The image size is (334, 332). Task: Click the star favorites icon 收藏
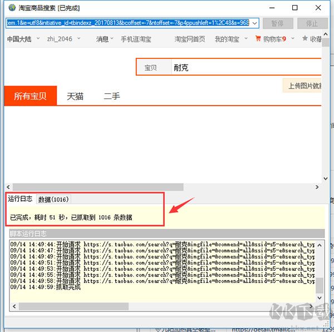pyautogui.click(x=305, y=38)
